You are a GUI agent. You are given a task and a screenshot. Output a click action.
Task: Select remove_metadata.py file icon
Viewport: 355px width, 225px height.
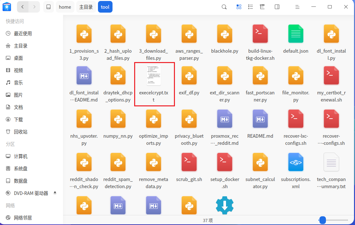pos(154,162)
